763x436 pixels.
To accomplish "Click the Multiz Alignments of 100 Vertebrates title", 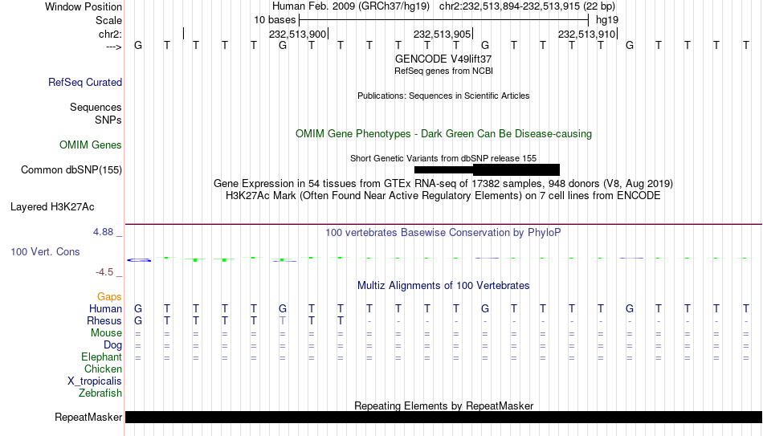I will [x=443, y=286].
